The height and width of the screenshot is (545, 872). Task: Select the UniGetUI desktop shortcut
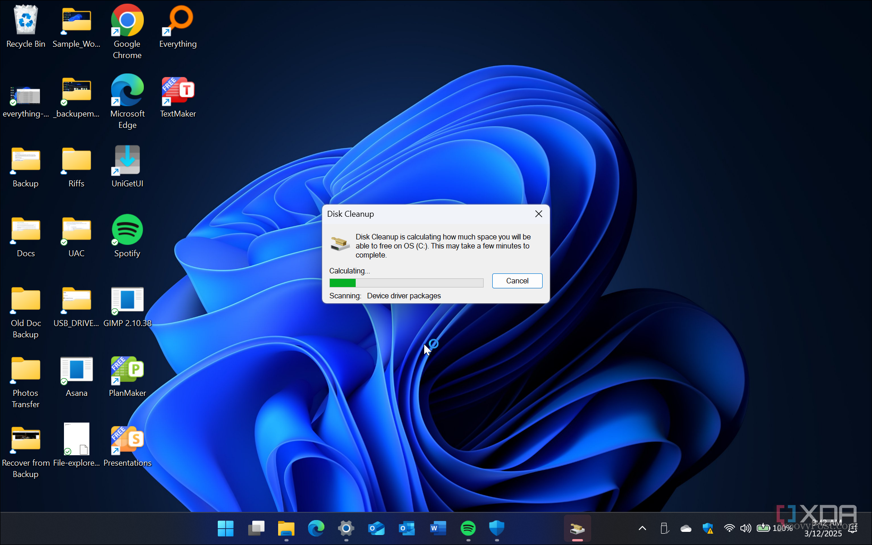pos(127,167)
